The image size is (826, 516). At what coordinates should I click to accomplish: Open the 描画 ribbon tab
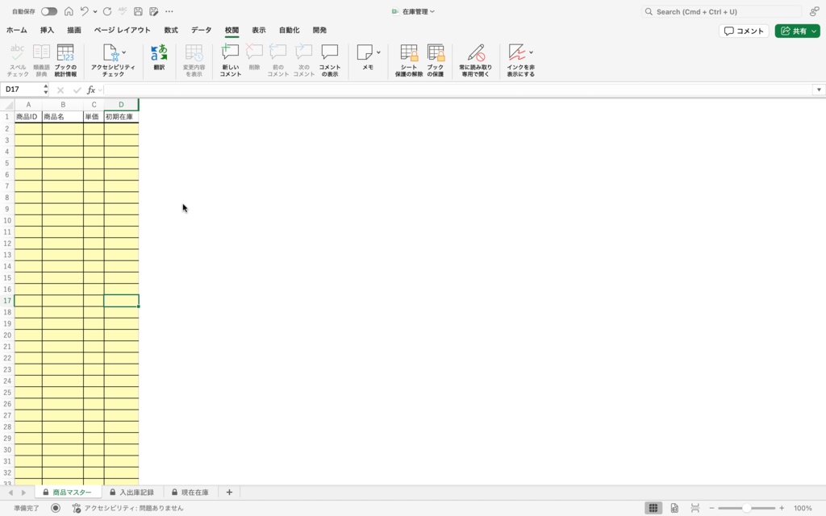pyautogui.click(x=74, y=30)
